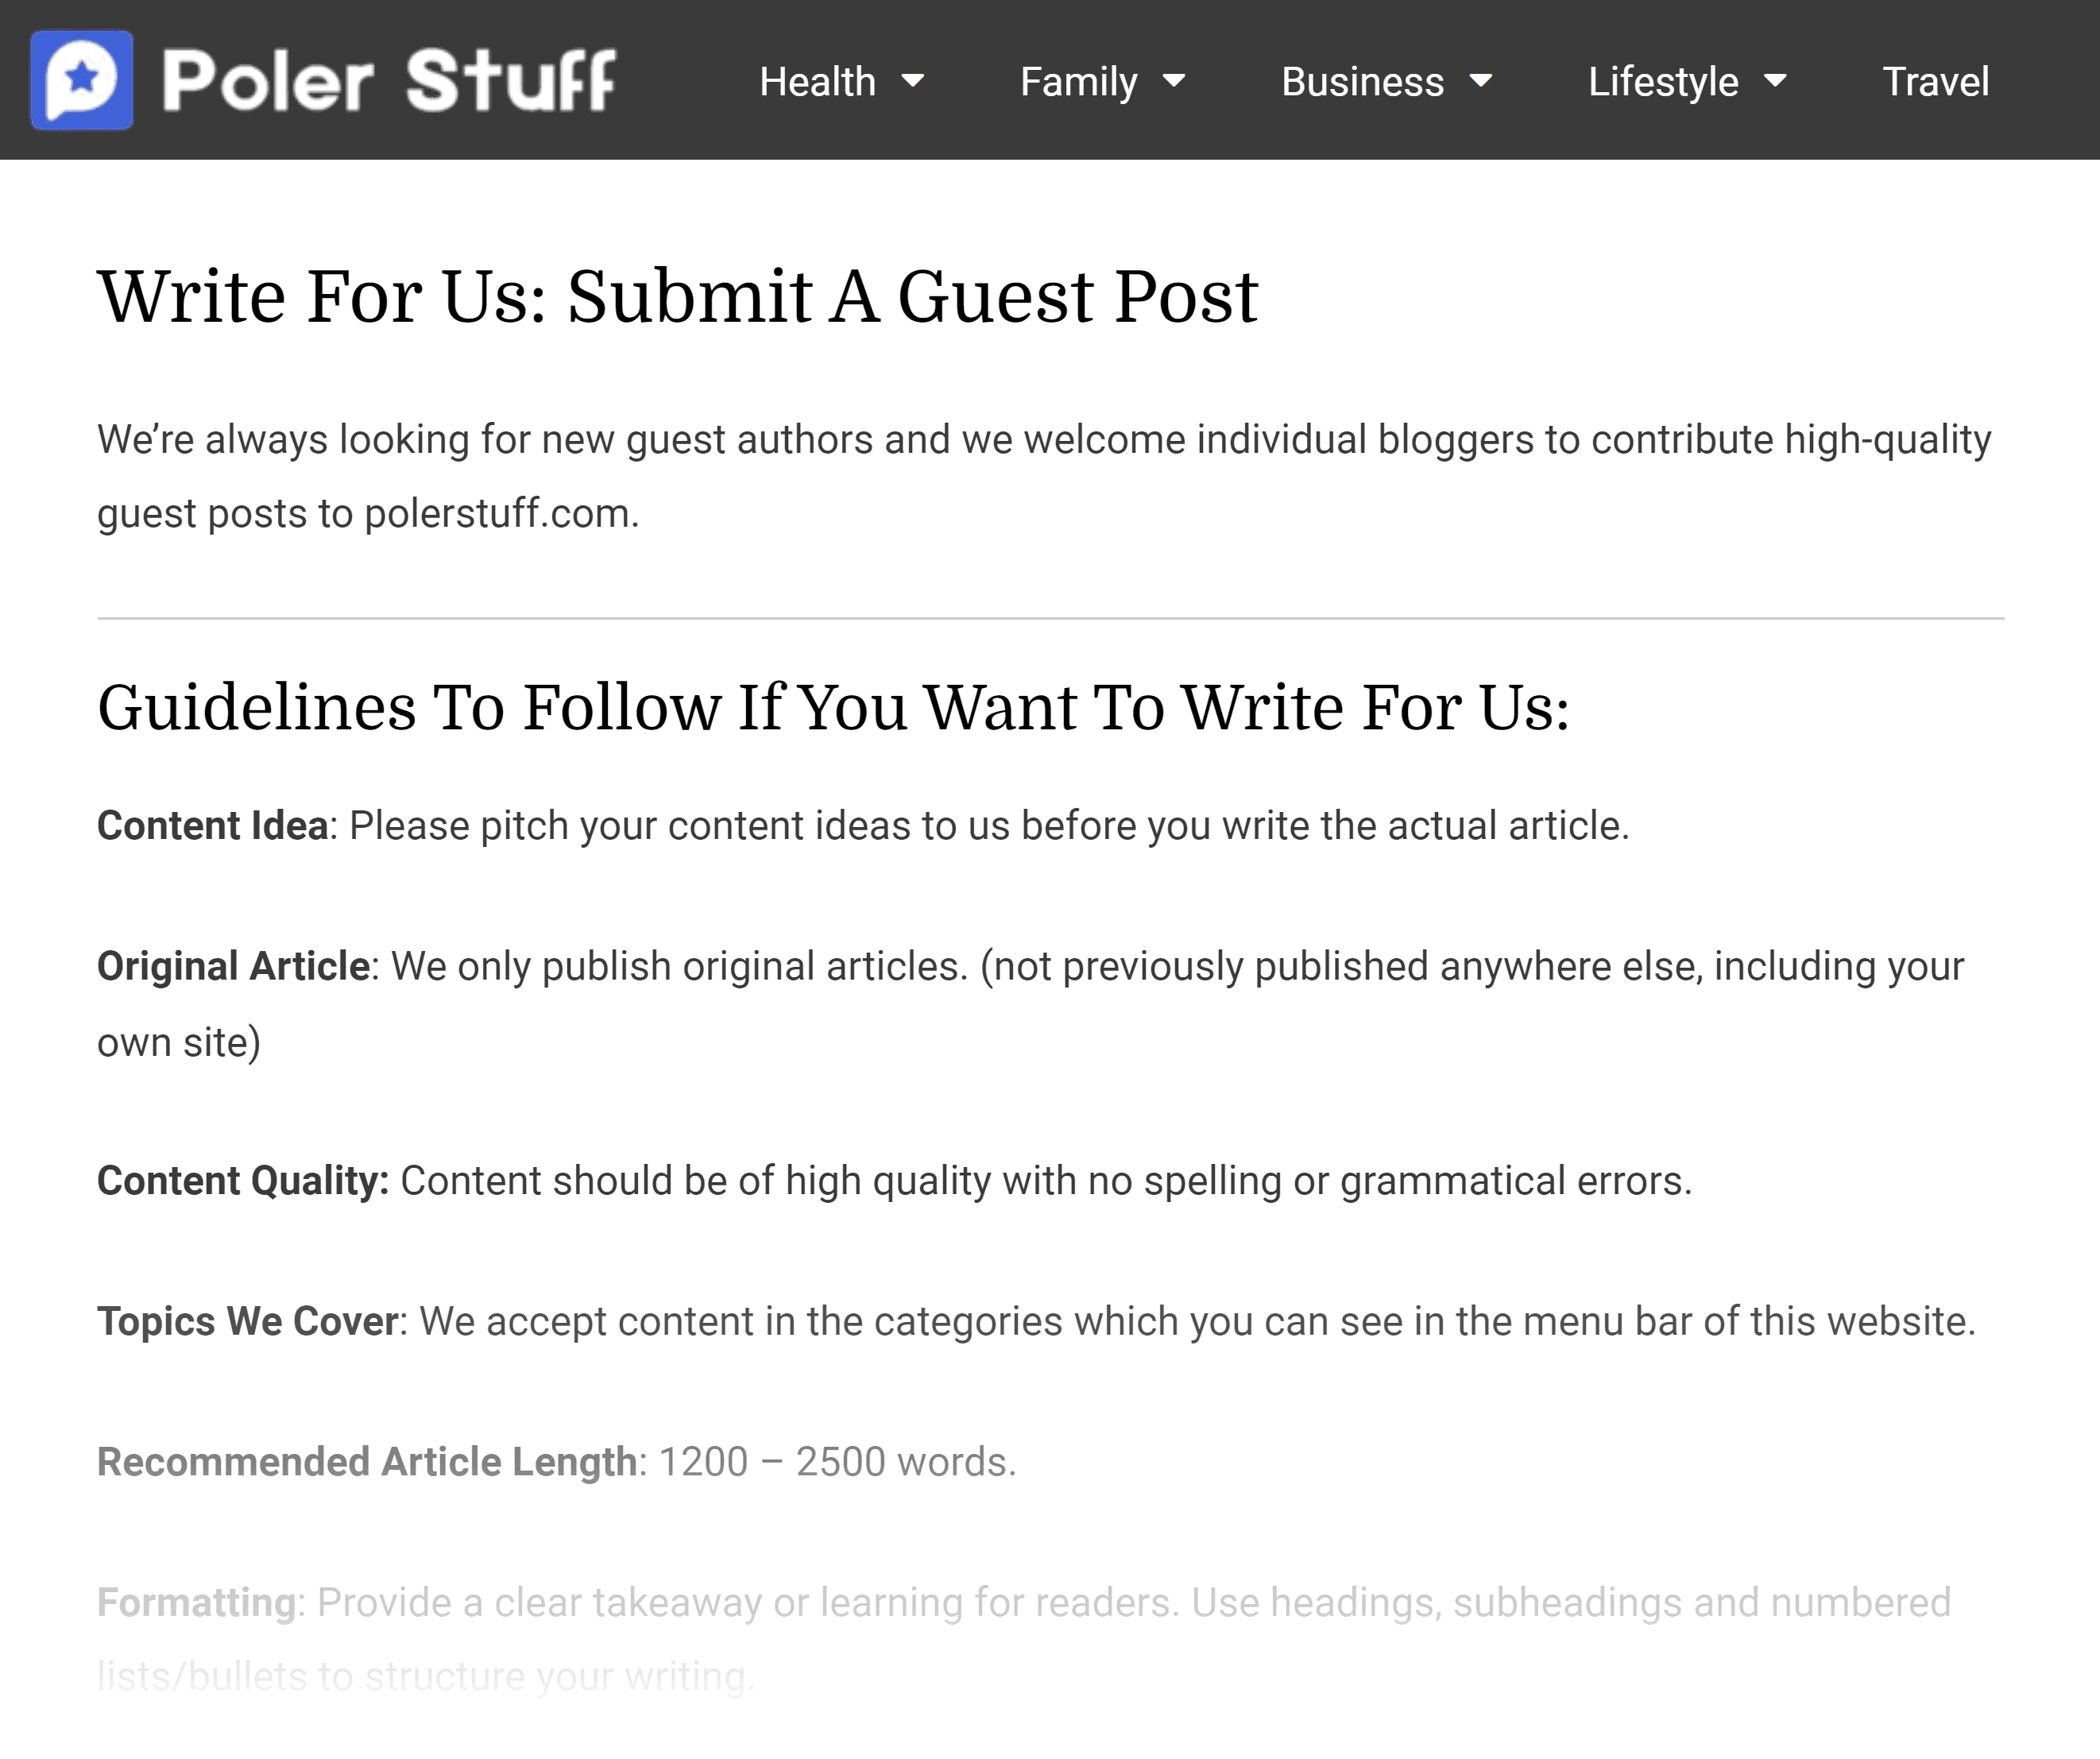This screenshot has width=2100, height=1759.
Task: Click the Content Quality bold label
Action: point(243,1181)
